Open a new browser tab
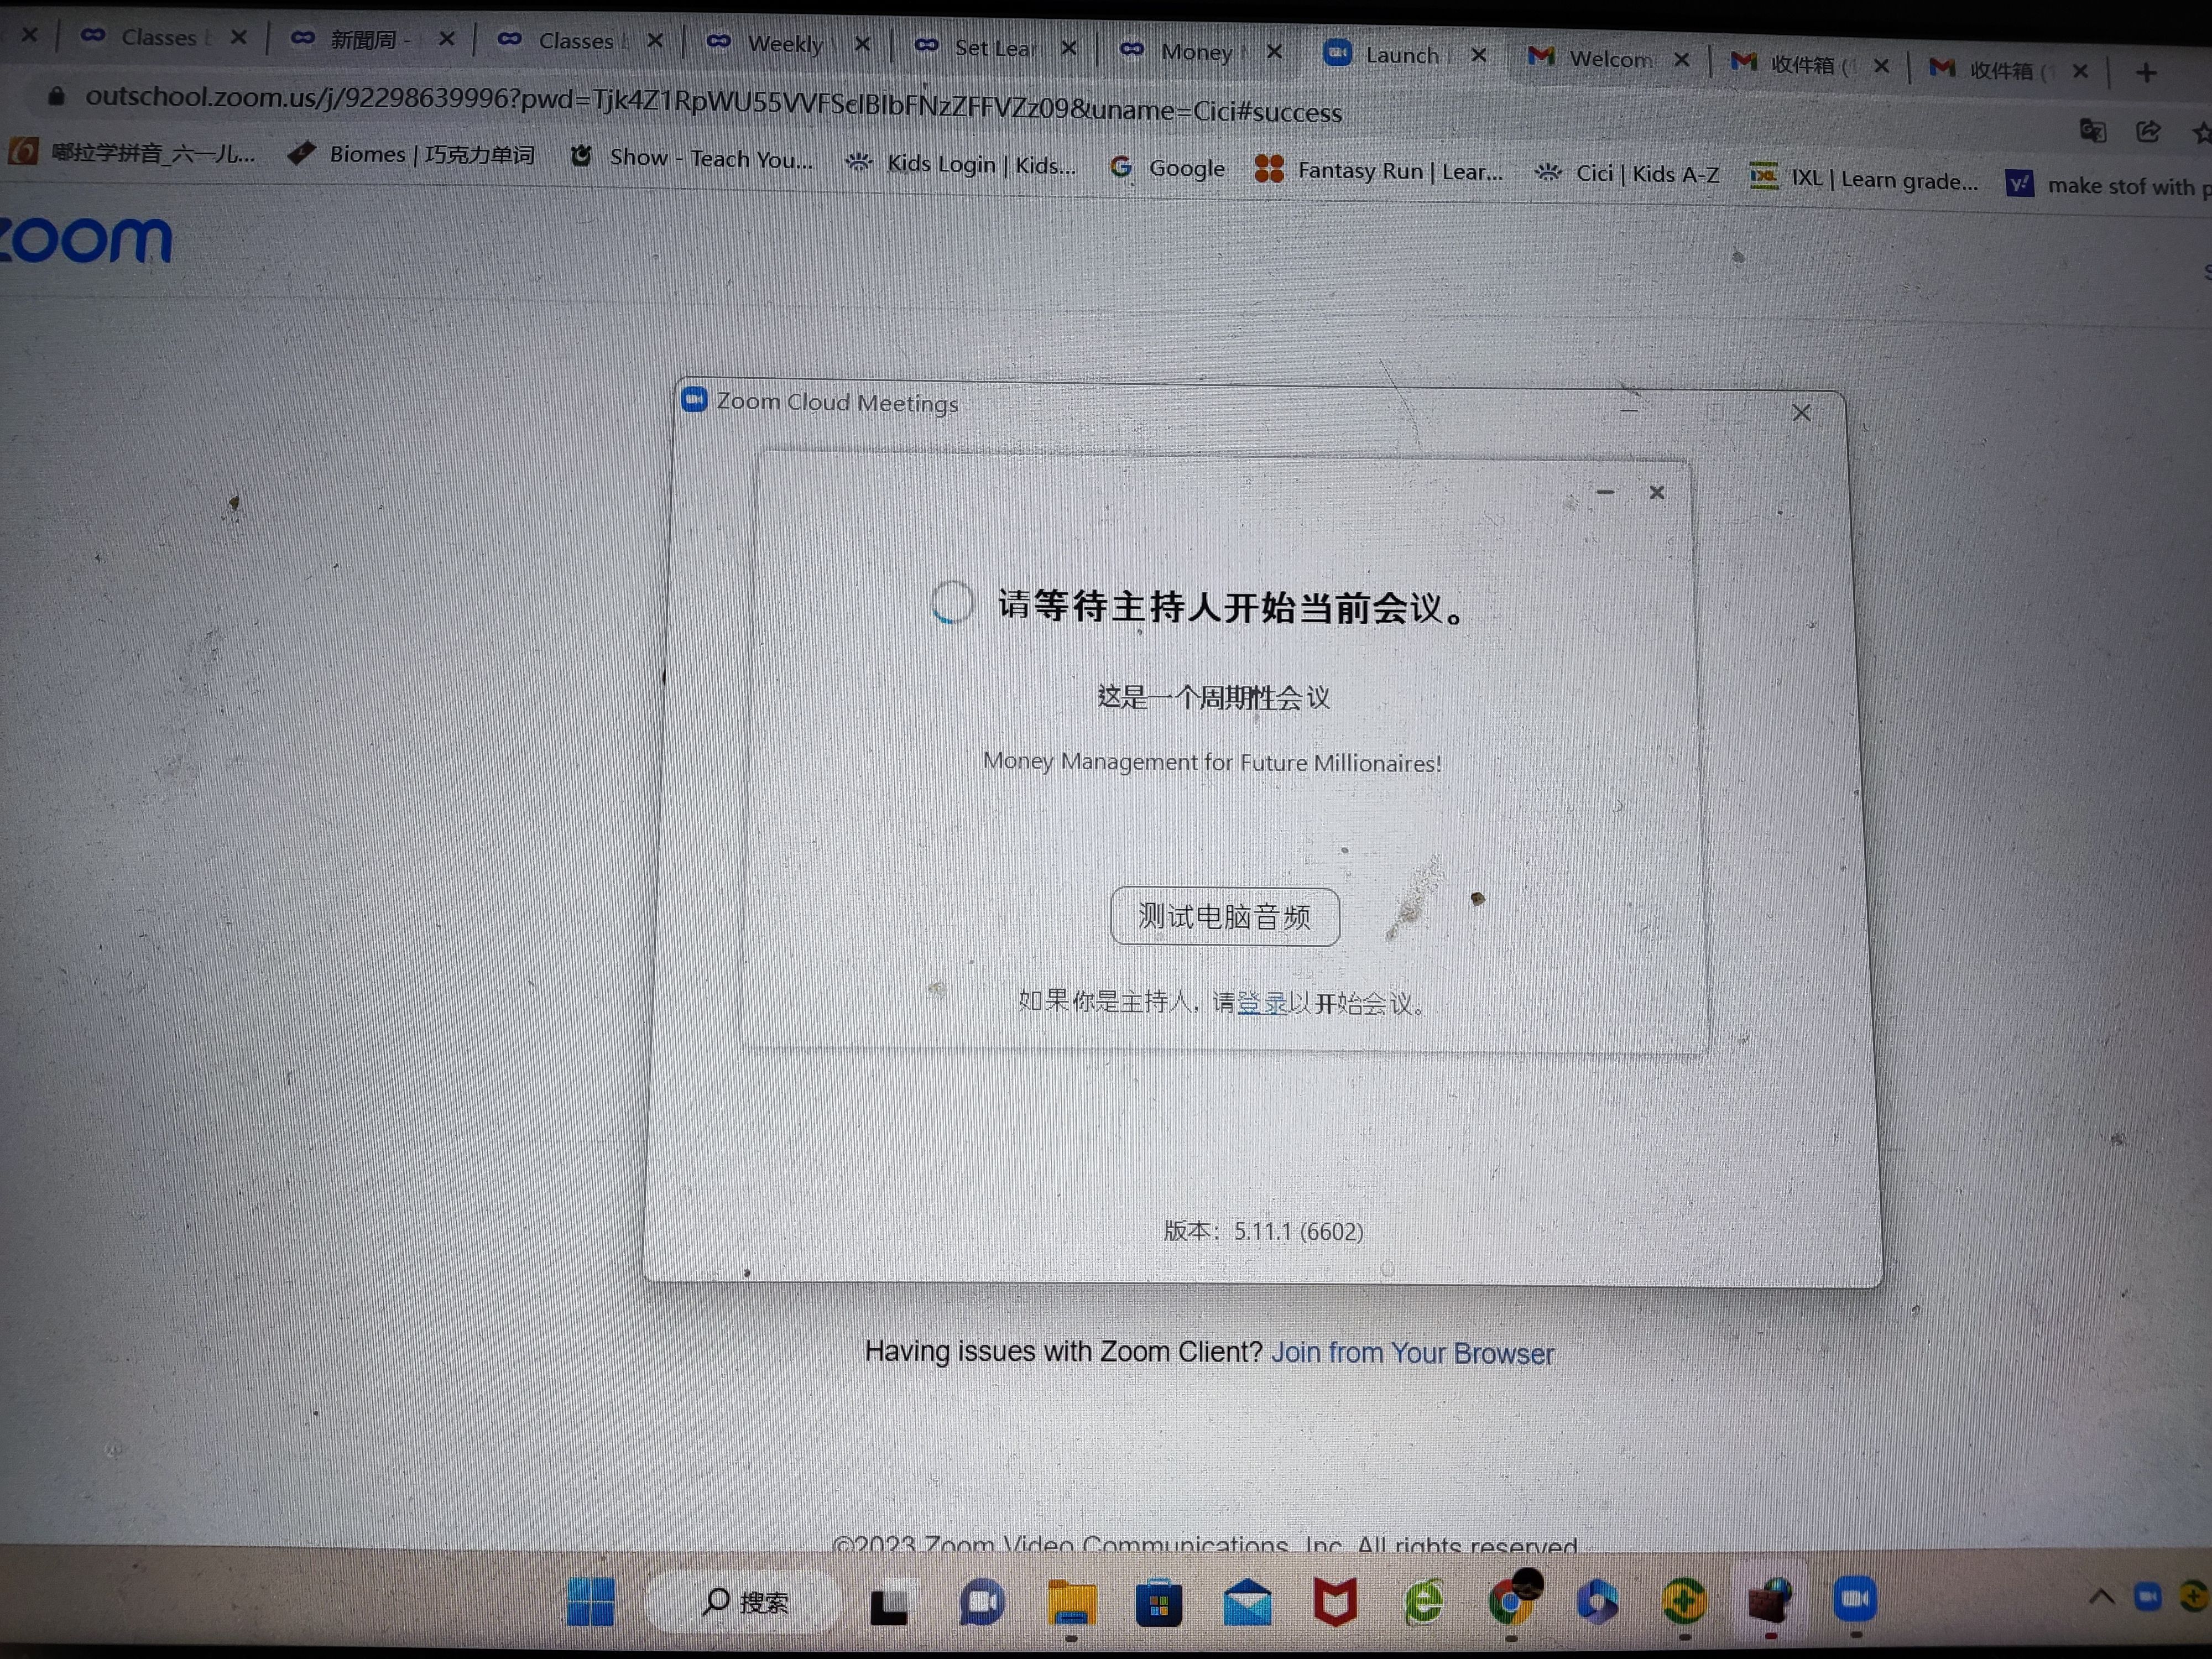This screenshot has width=2212, height=1659. click(x=2146, y=72)
